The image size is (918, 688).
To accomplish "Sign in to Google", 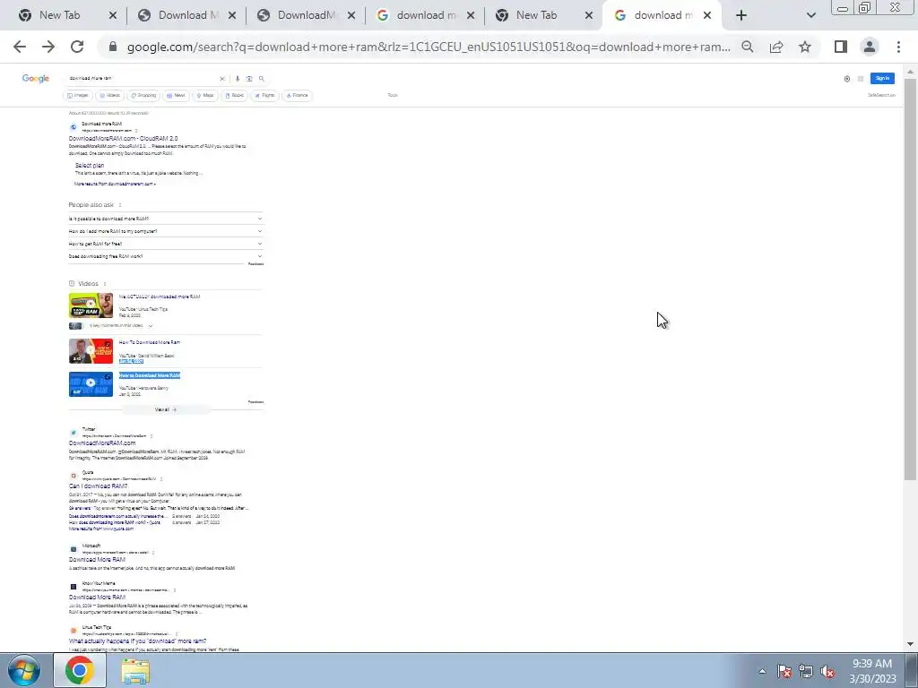I will point(882,79).
